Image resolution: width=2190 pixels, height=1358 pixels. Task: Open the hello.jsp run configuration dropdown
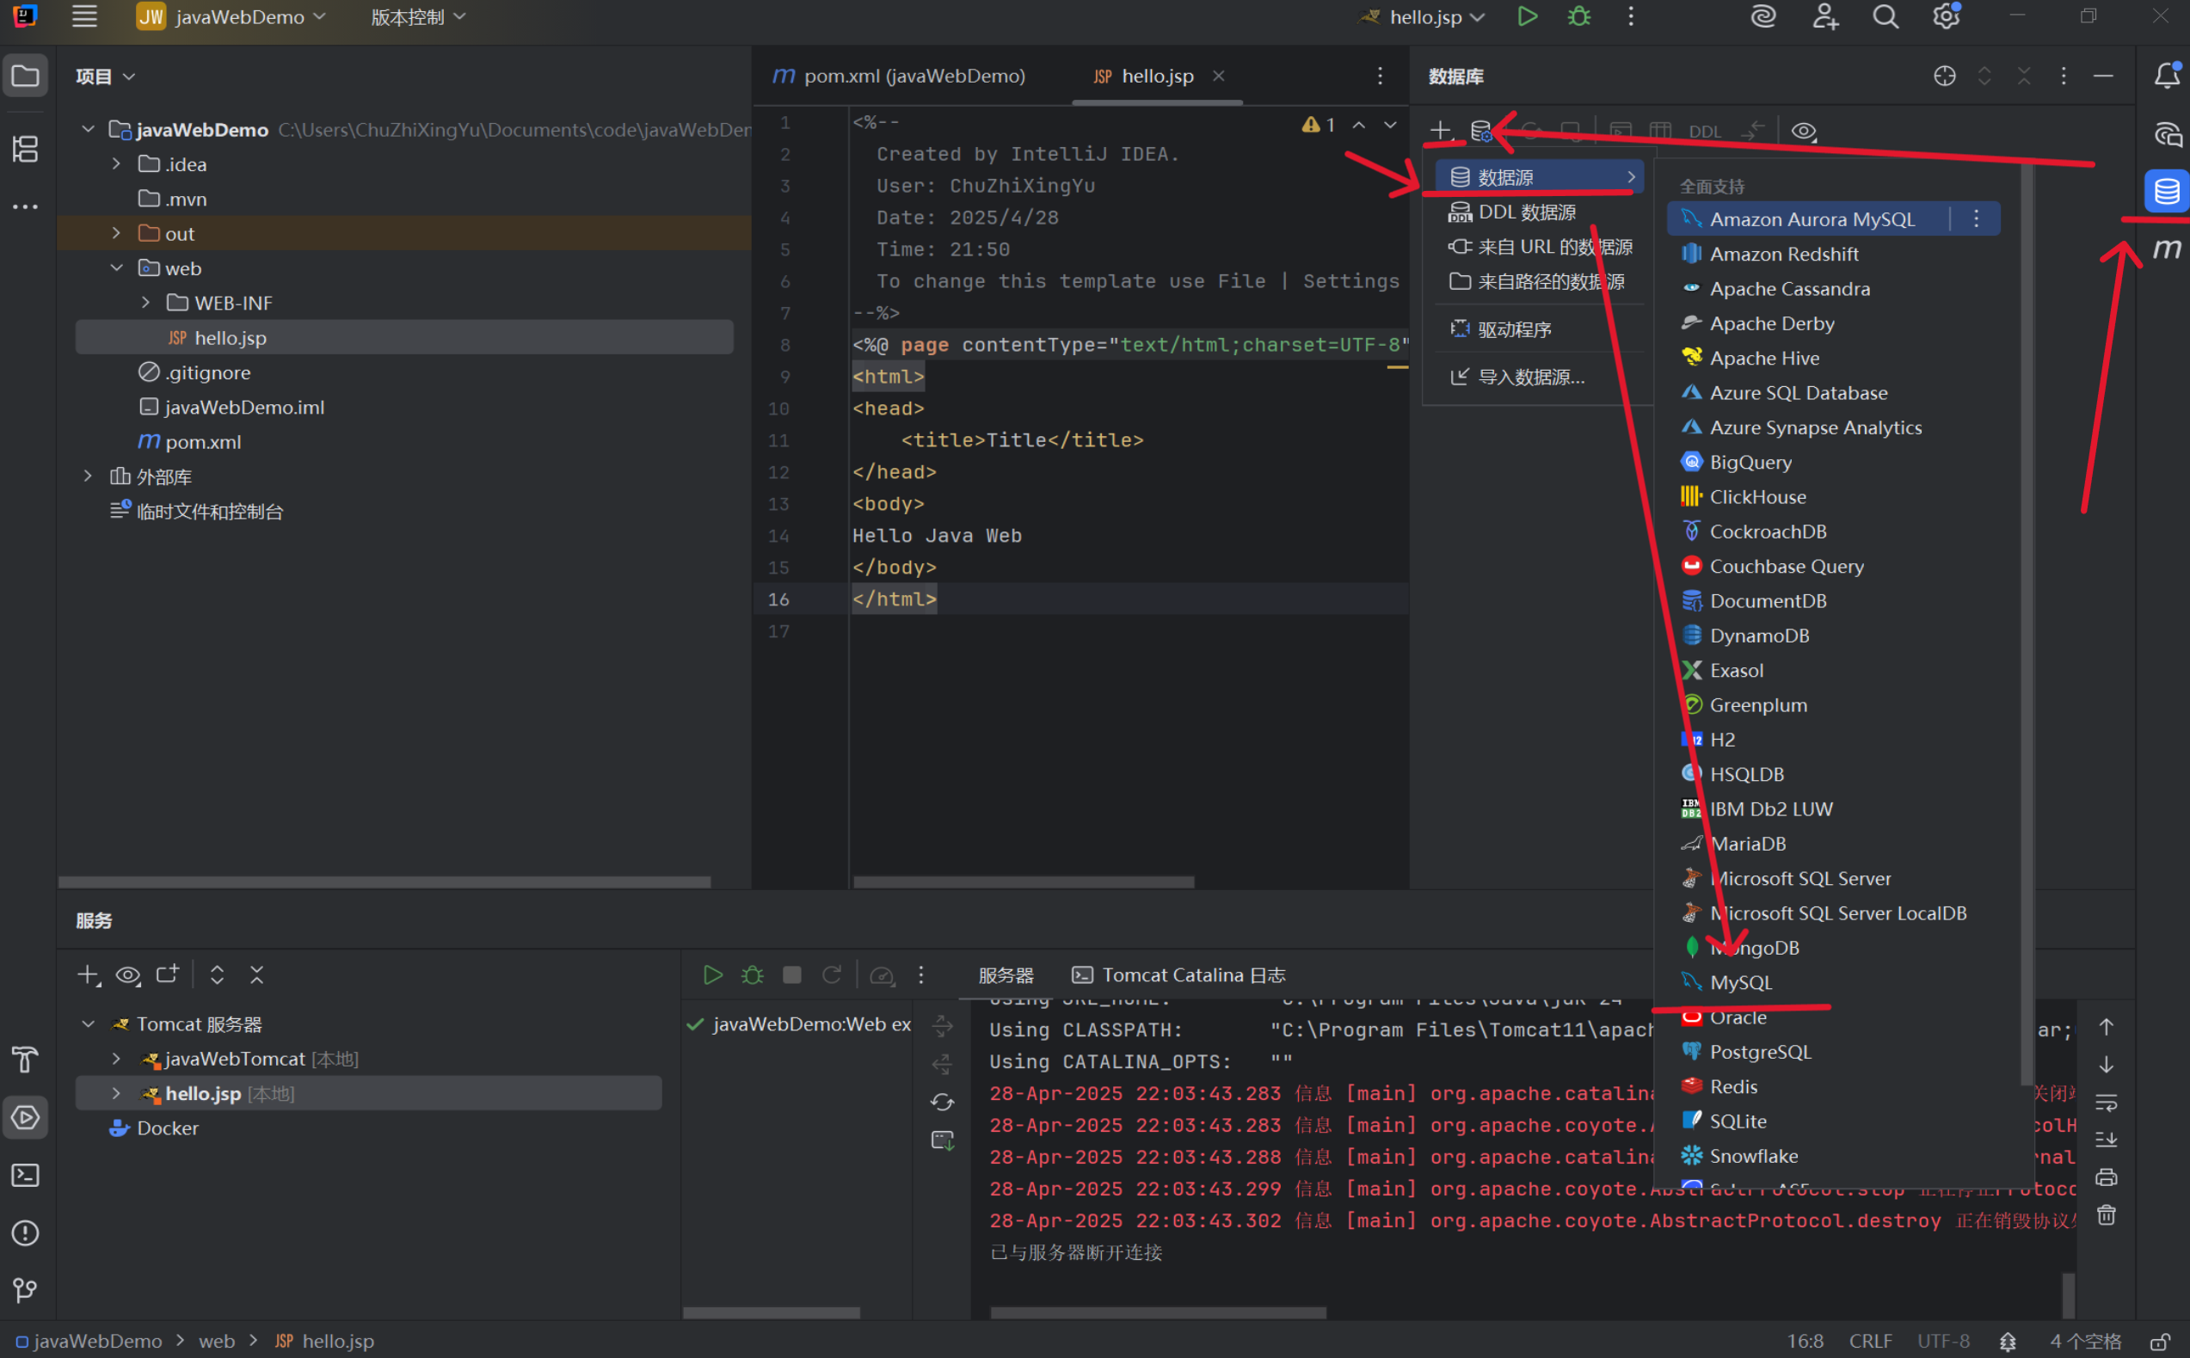(x=1419, y=16)
